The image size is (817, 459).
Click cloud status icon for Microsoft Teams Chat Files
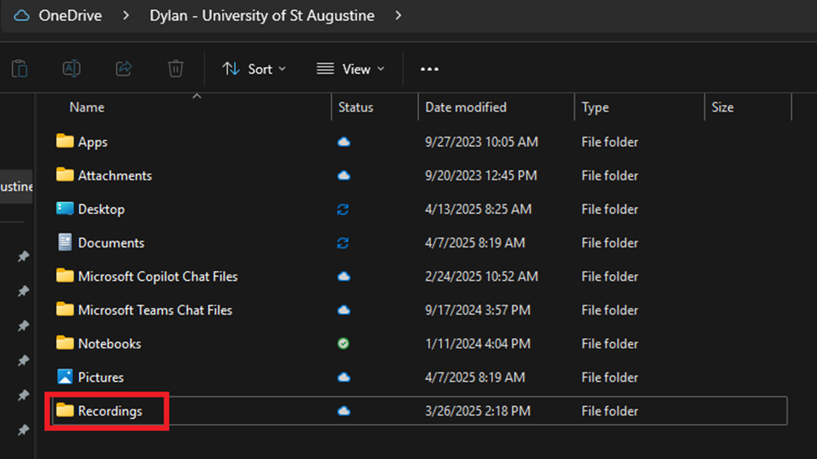(x=343, y=310)
